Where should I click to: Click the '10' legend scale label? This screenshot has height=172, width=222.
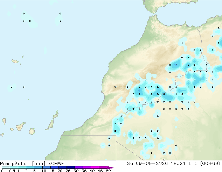tap(44, 171)
